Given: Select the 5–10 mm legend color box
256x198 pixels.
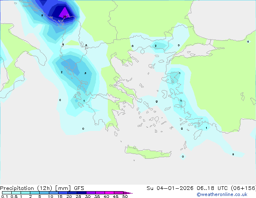Looking at the screenshot, I should [44, 193].
